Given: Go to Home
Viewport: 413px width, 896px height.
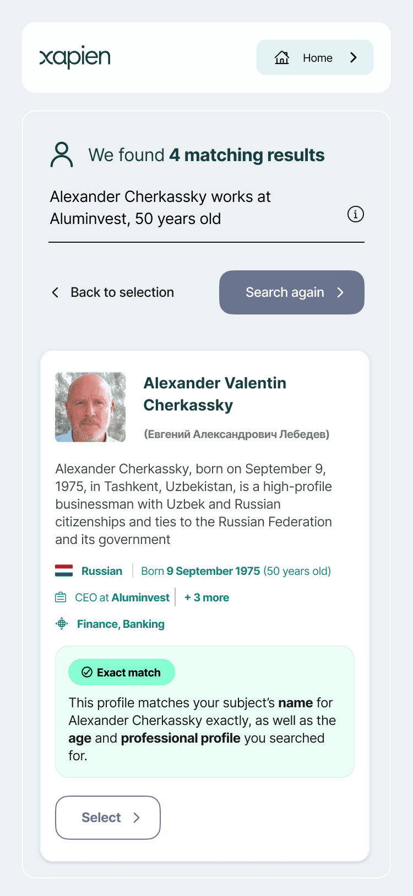Looking at the screenshot, I should coord(315,57).
